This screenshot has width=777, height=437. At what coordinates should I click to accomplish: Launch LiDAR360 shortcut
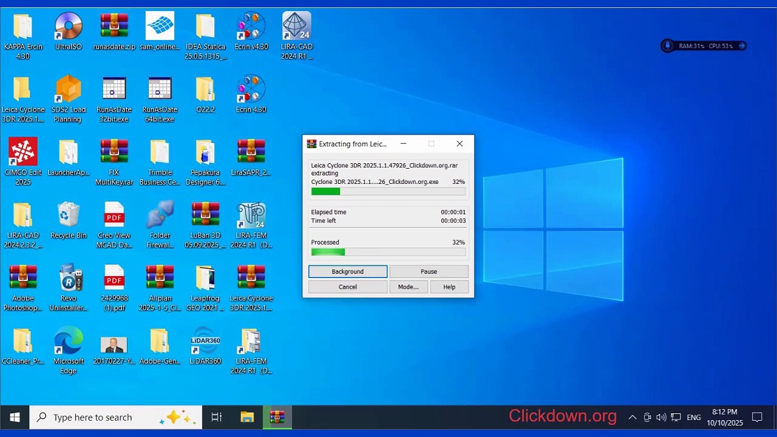point(205,346)
